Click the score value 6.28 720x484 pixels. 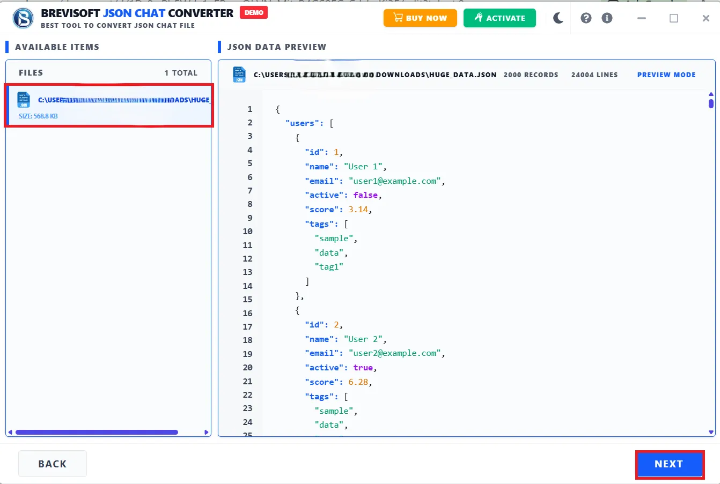(x=358, y=382)
